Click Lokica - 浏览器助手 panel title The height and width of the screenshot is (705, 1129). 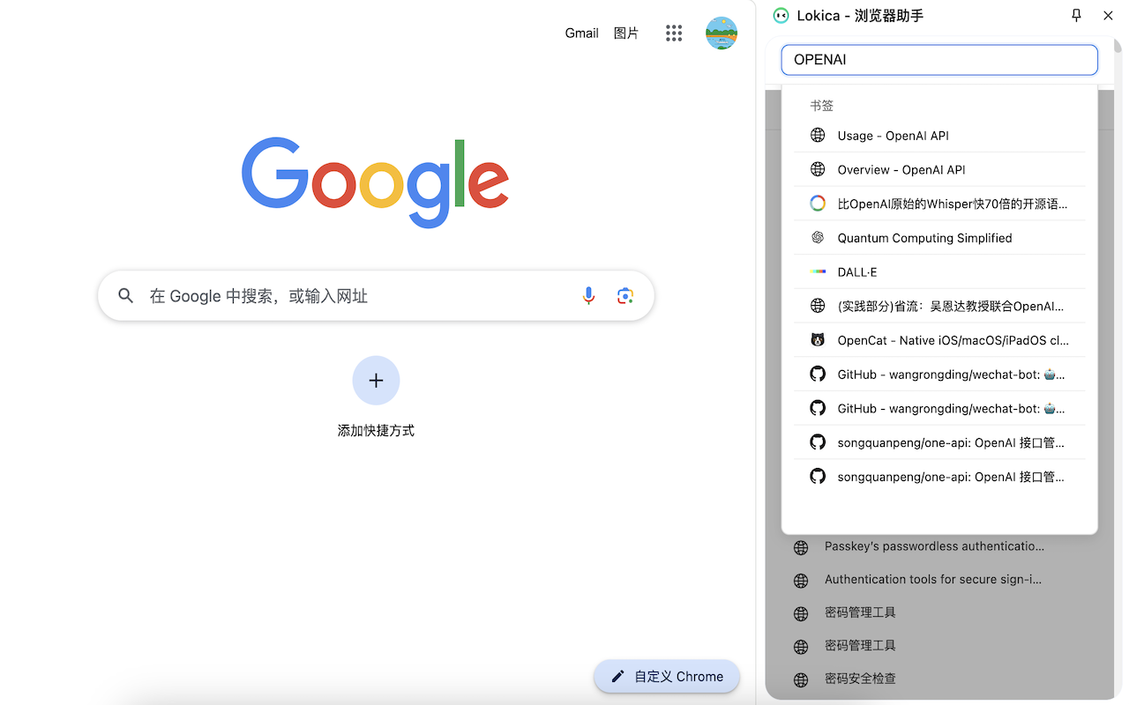click(860, 16)
